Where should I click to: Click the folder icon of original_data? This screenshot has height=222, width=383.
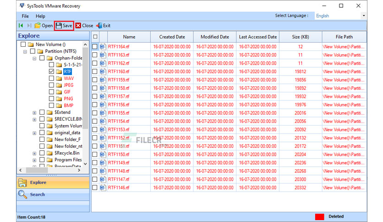pyautogui.click(x=49, y=133)
